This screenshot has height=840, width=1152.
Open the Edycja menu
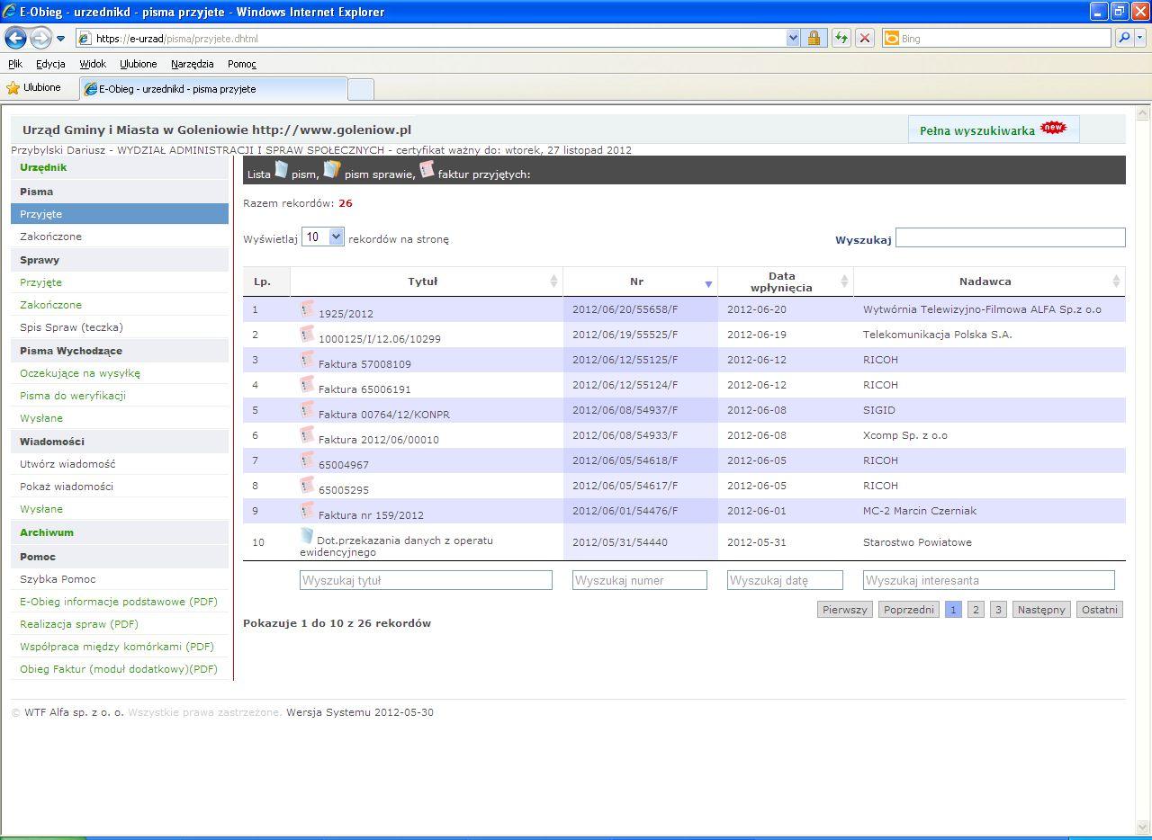[50, 64]
